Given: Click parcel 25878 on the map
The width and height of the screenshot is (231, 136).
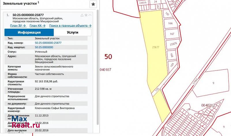Looking at the screenshot, I should pos(173,44).
